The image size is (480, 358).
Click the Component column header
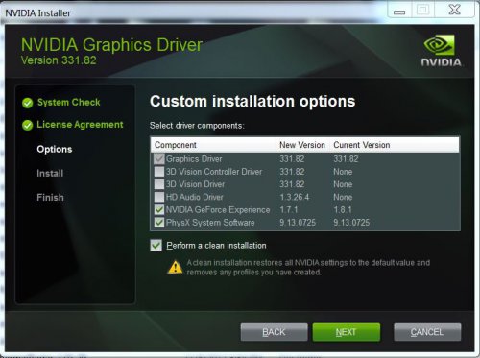176,145
